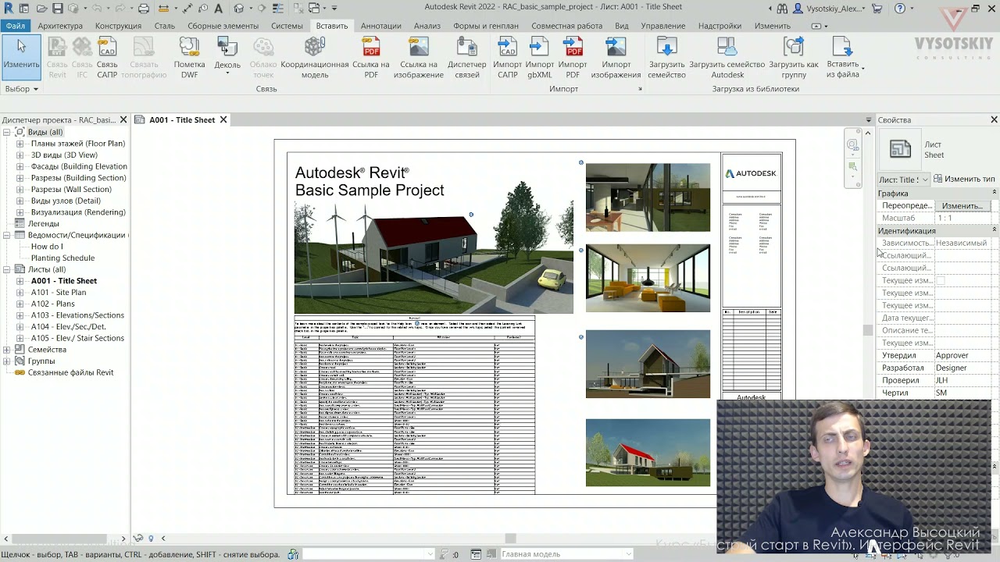Open the Файл menu

[15, 26]
